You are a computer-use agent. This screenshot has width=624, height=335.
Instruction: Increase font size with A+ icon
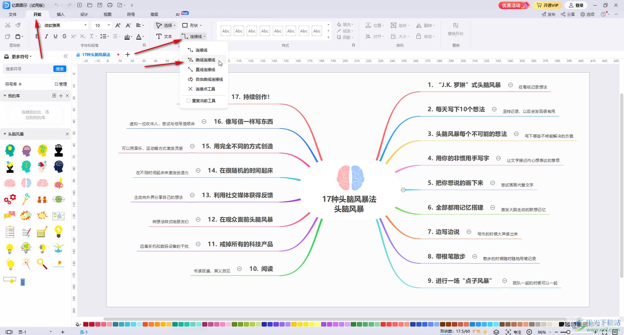pyautogui.click(x=118, y=25)
